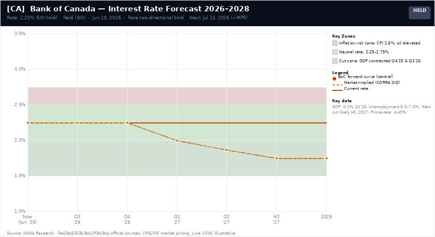
Task: Click the Market-implied dashed line icon
Action: pos(337,85)
